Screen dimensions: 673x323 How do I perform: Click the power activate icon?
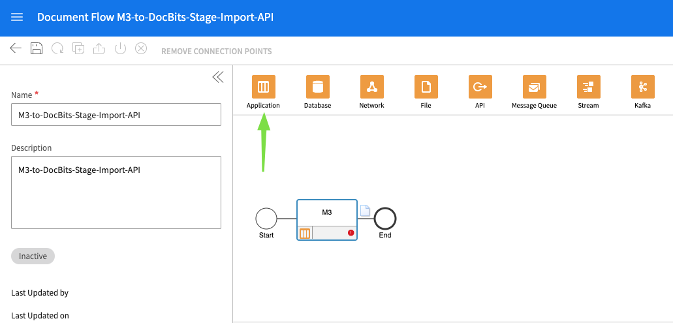(120, 49)
